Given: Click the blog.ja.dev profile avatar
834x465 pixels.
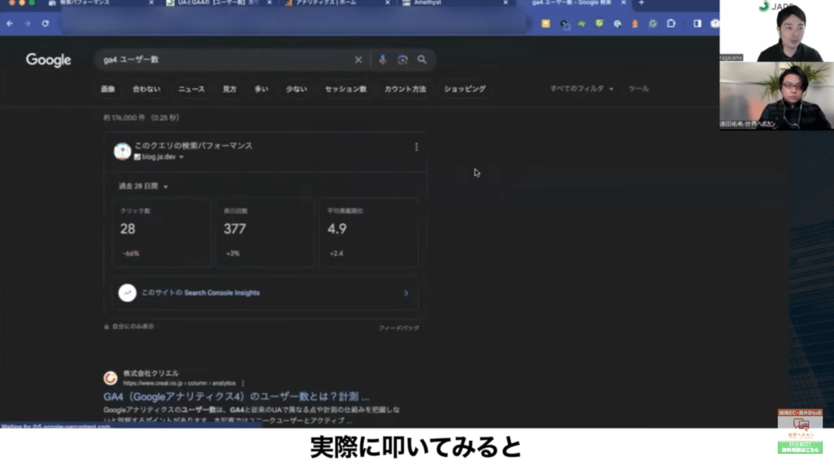Looking at the screenshot, I should point(122,151).
